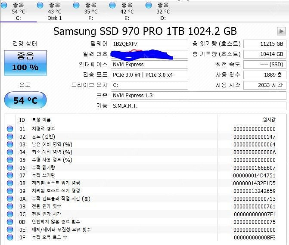Click the status orb for attribute 08

pyautogui.click(x=10, y=183)
